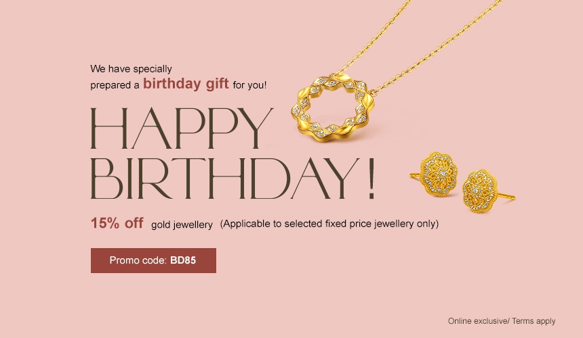Click the large 'HAPPY' heading
Image resolution: width=583 pixels, height=338 pixels.
pos(182,128)
